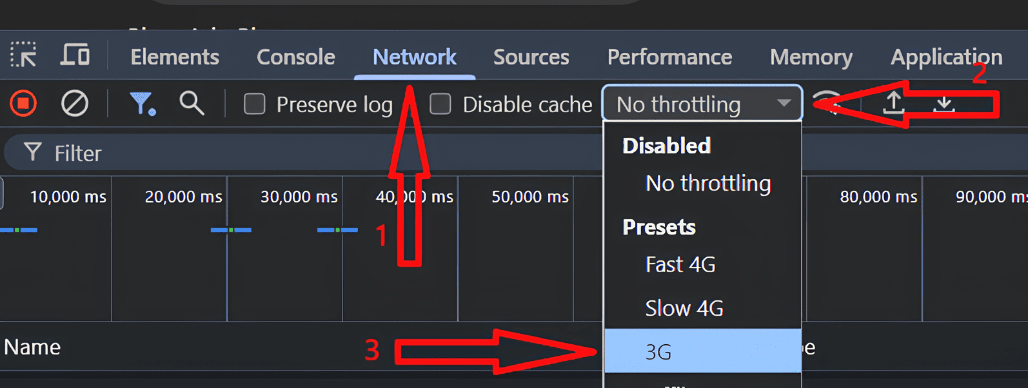Go to the Performance tab
The height and width of the screenshot is (388, 1028).
669,57
